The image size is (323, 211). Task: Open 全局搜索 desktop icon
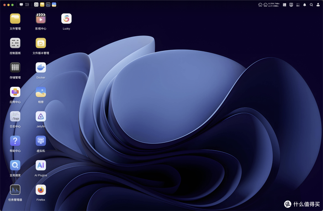click(x=15, y=165)
